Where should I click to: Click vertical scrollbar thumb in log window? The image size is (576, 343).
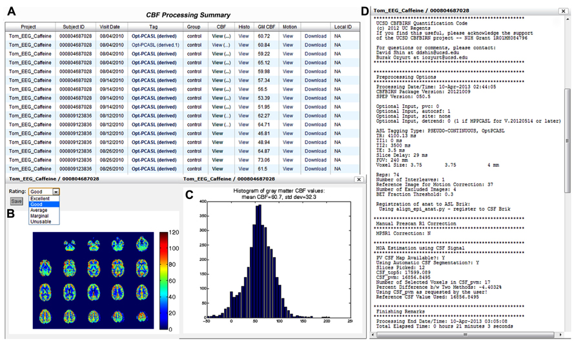[567, 140]
